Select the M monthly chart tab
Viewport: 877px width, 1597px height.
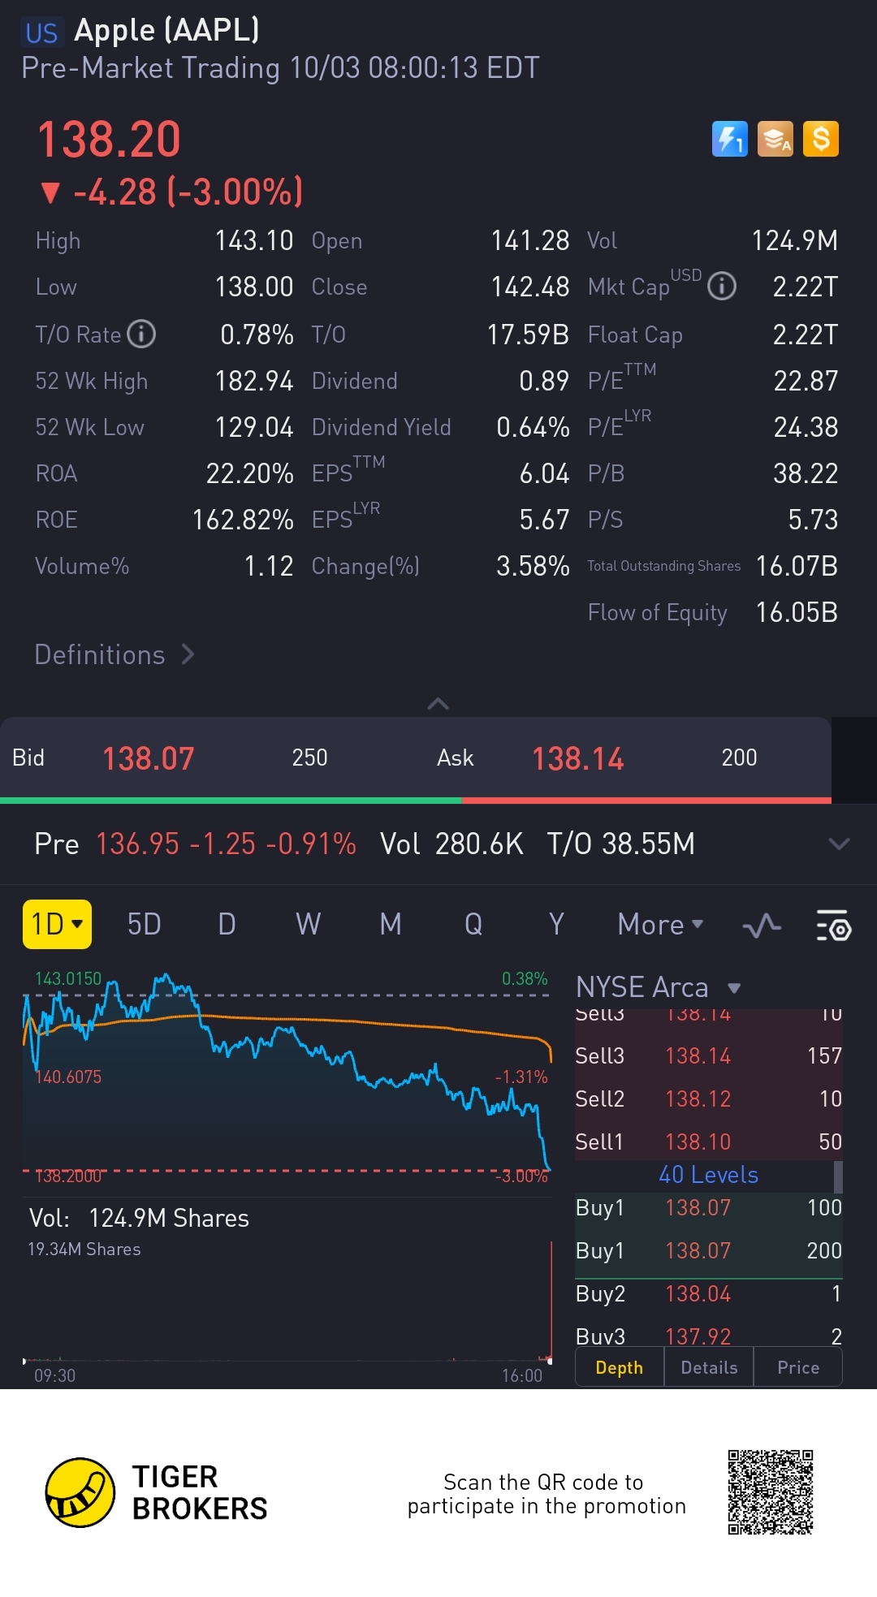tap(391, 924)
